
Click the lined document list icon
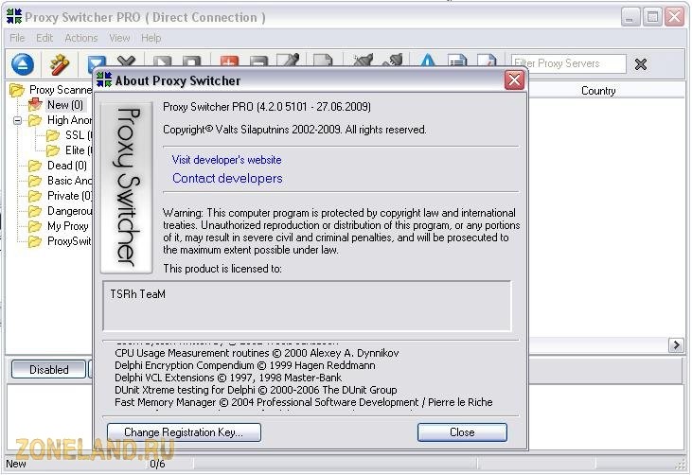click(457, 62)
